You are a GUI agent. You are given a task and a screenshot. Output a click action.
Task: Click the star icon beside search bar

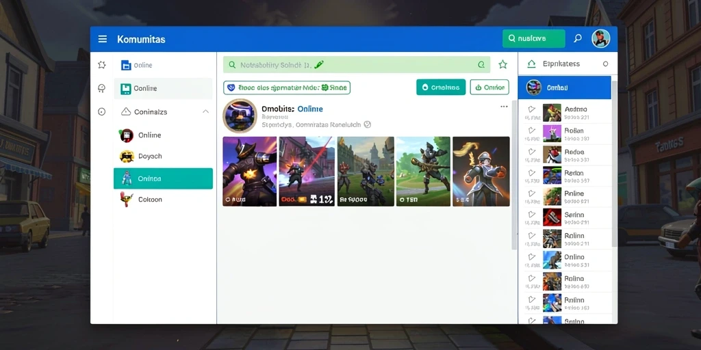pos(503,65)
